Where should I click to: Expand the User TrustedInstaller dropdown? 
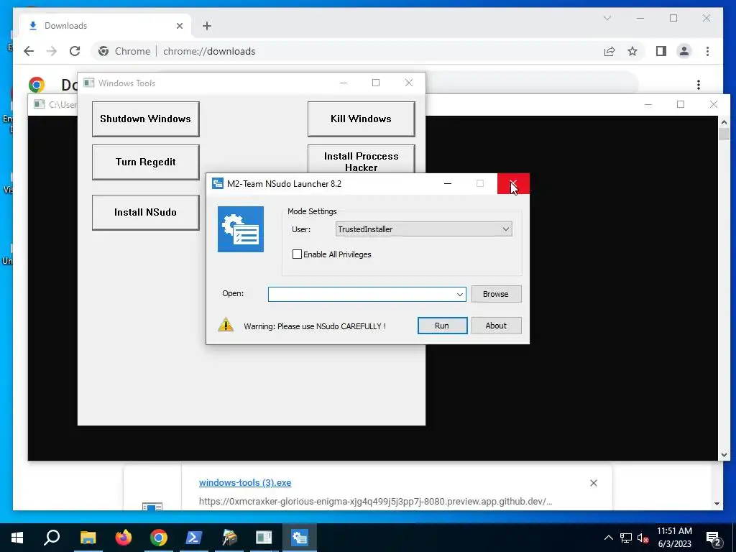pyautogui.click(x=505, y=229)
